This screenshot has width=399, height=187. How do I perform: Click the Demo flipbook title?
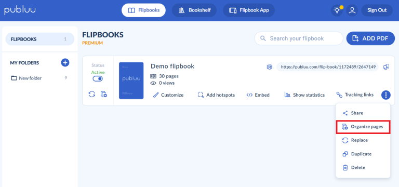(172, 66)
